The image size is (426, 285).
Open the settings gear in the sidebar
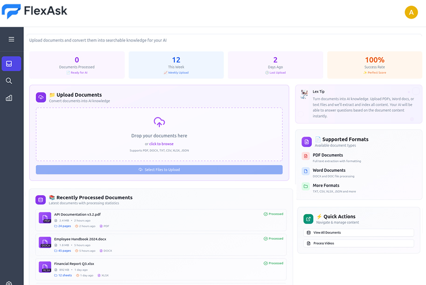tap(9, 283)
